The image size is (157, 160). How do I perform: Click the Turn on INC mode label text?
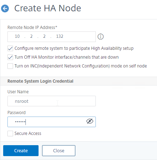point(81,66)
